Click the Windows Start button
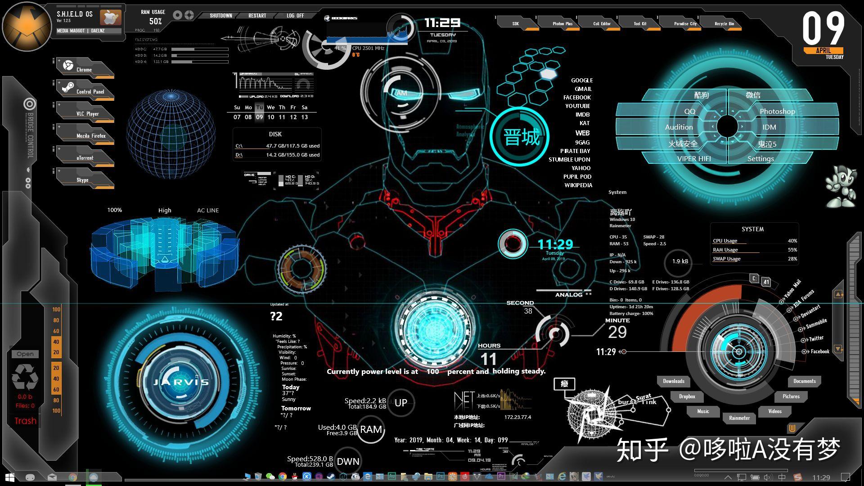The height and width of the screenshot is (486, 864). (x=9, y=477)
